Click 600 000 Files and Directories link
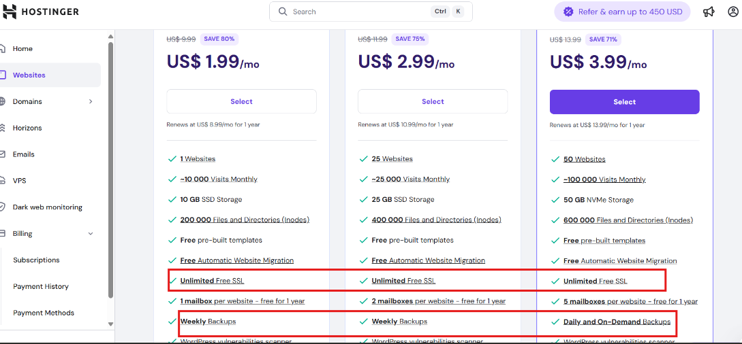 point(628,220)
